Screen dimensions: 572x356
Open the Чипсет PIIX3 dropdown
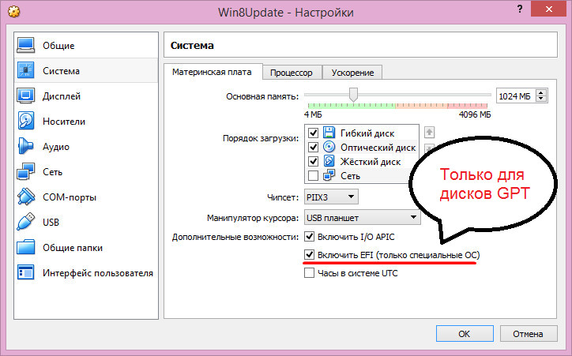(x=331, y=197)
